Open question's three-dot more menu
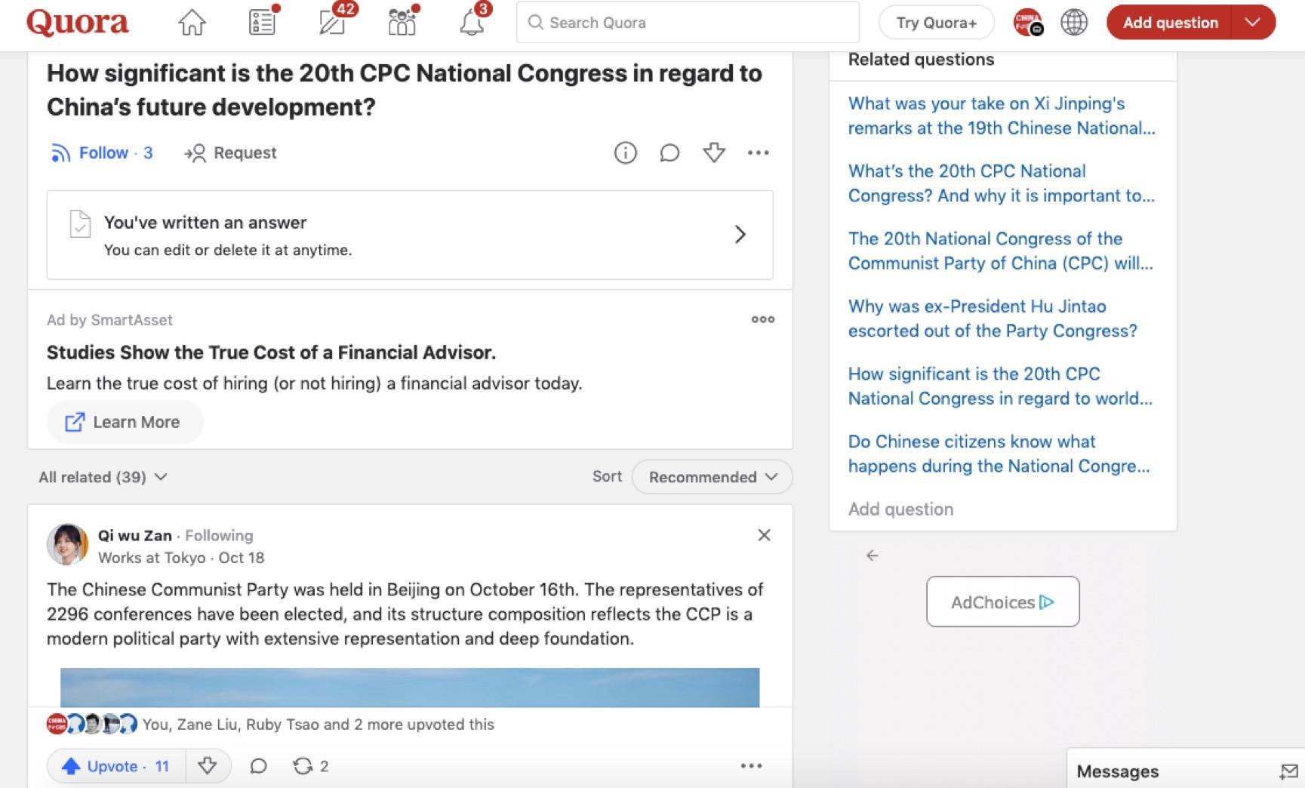The height and width of the screenshot is (788, 1305). click(x=758, y=153)
